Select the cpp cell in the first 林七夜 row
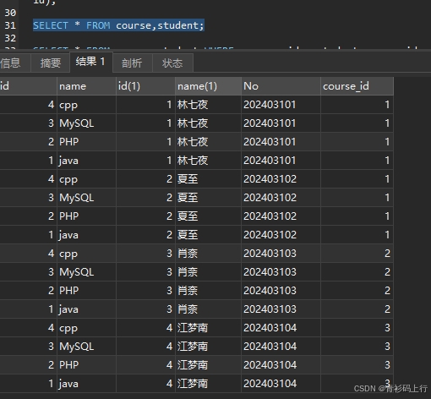The width and height of the screenshot is (431, 399). pos(86,105)
